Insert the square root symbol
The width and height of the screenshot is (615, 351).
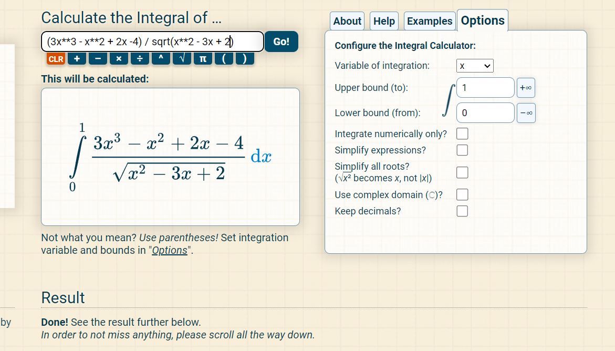click(182, 59)
